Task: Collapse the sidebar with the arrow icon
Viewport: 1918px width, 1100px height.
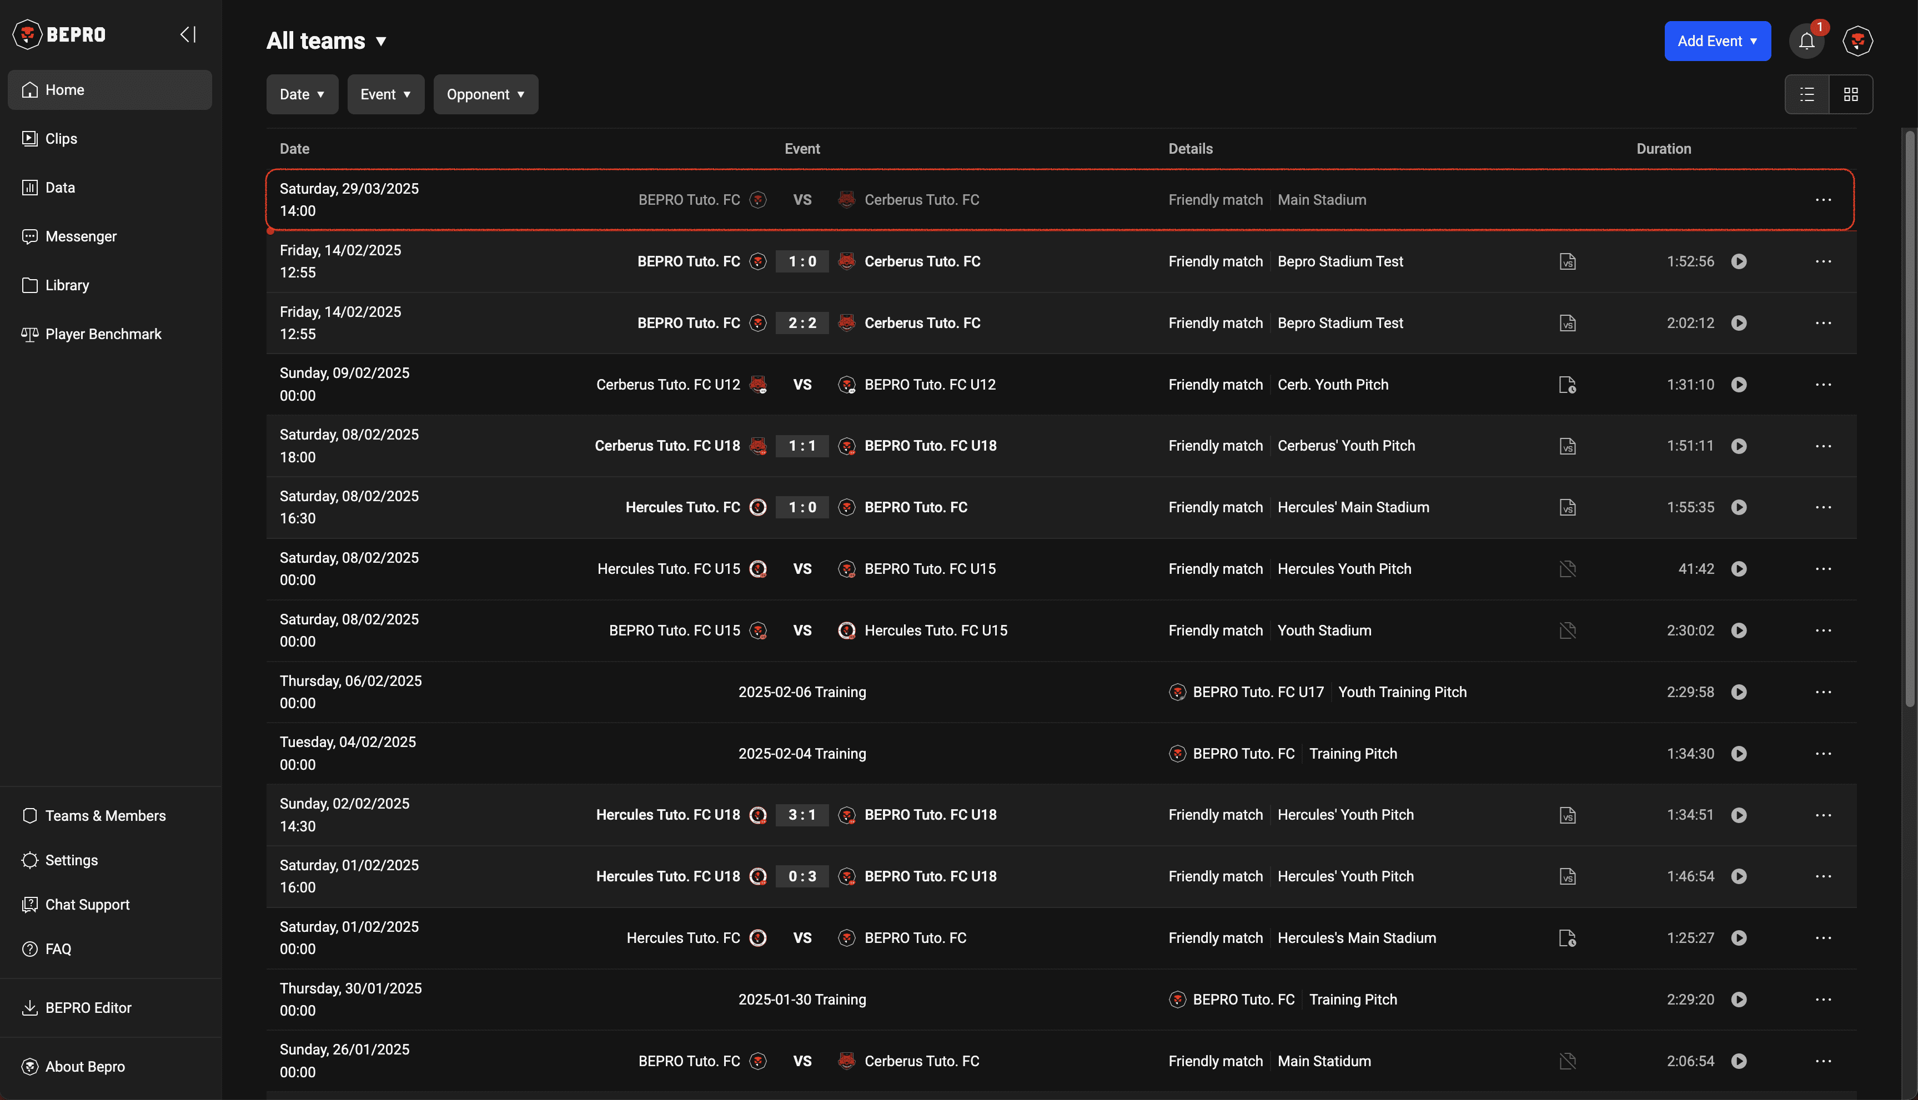Action: tap(188, 34)
